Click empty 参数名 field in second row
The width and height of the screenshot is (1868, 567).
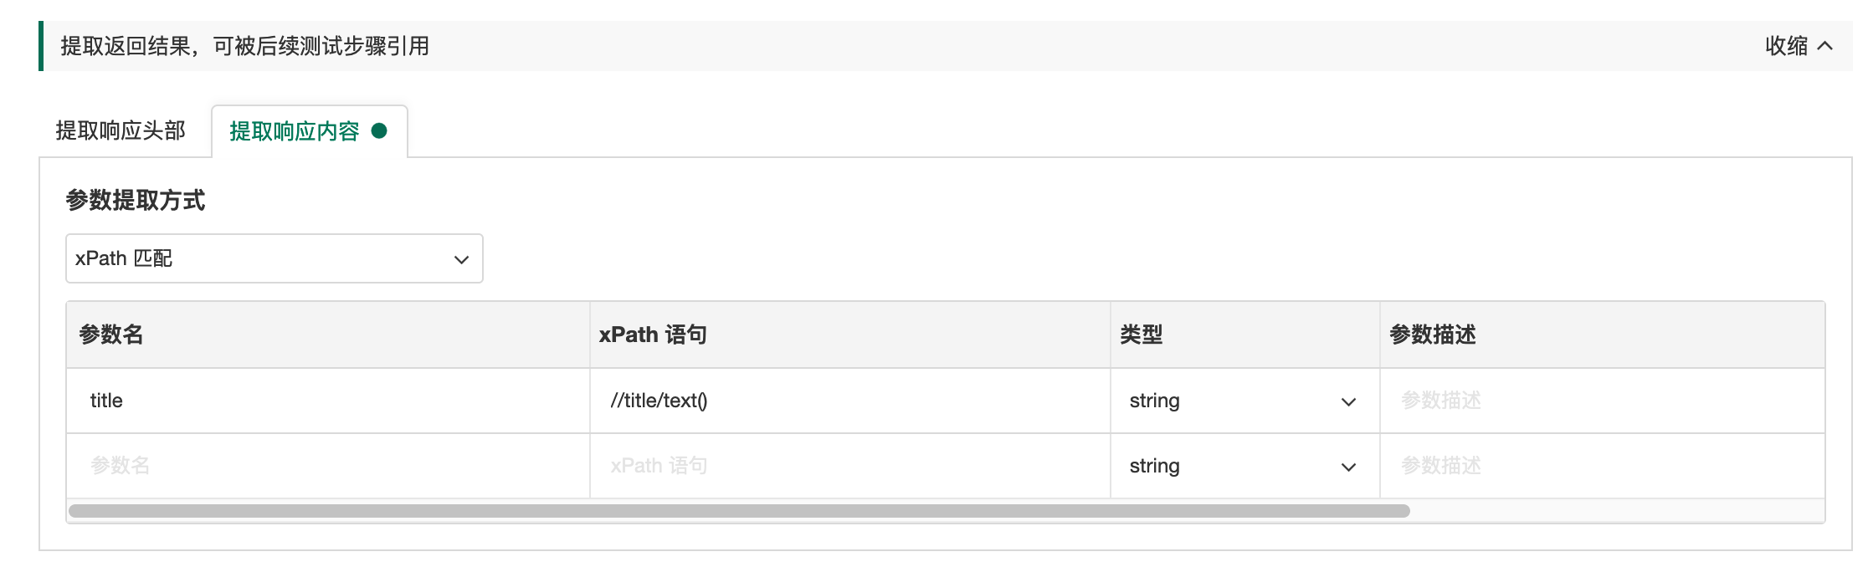[x=326, y=467]
